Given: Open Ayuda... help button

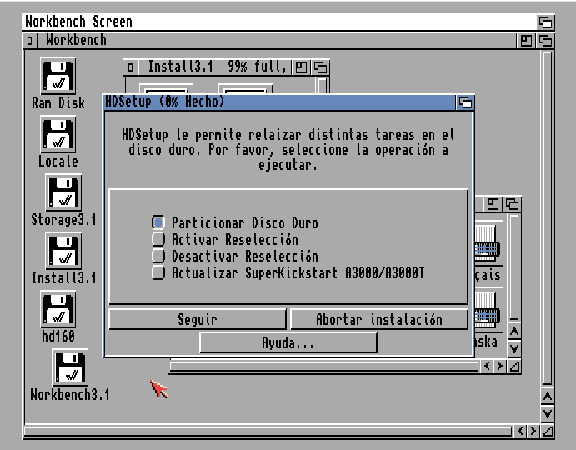Looking at the screenshot, I should [288, 342].
